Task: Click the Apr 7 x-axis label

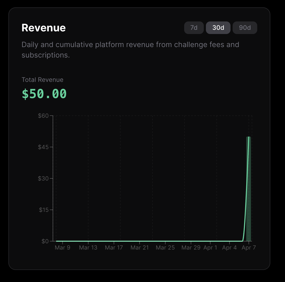Action: click(248, 247)
